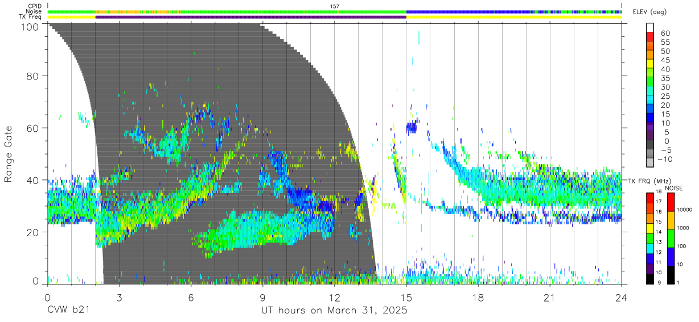Click the "100" tick on the Range Gate axis
The height and width of the screenshot is (322, 699).
pyautogui.click(x=30, y=26)
